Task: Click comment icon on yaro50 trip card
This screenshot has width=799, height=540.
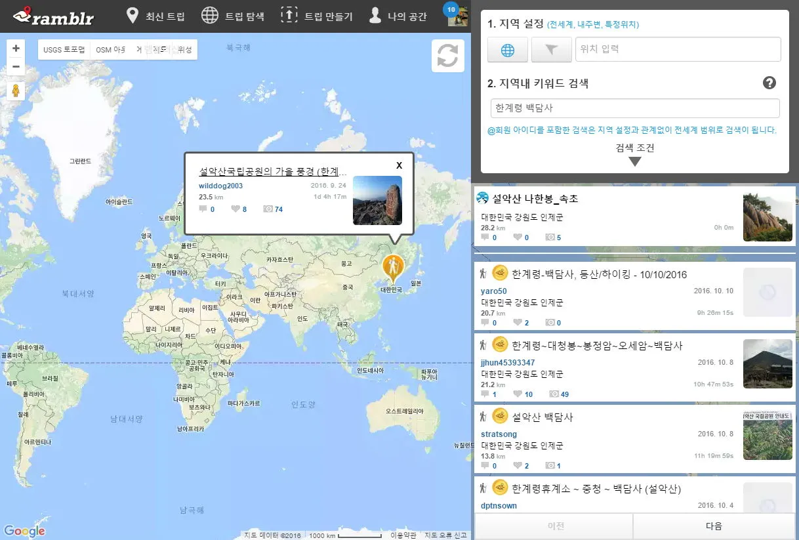Action: point(485,322)
